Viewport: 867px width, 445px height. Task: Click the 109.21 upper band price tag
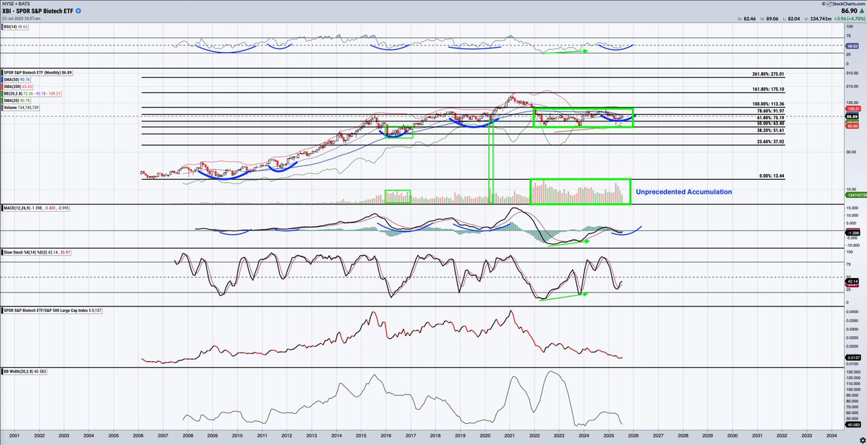coord(854,109)
